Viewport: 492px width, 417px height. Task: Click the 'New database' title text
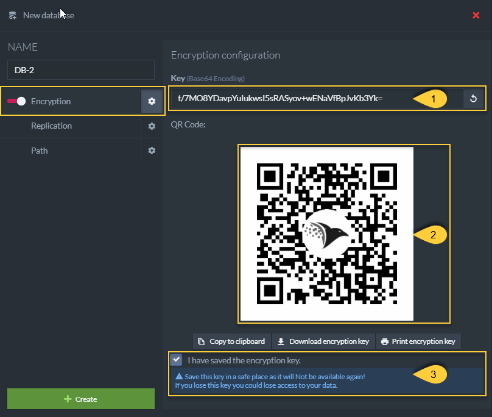[49, 15]
